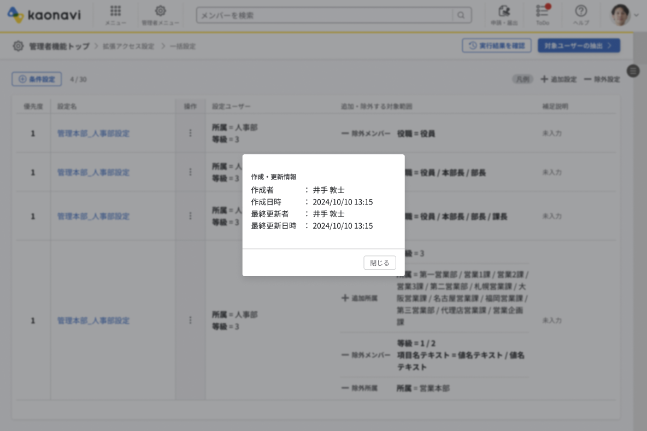Image resolution: width=647 pixels, height=431 pixels.
Task: Go to 拡張アクセス設定 breadcrumb
Action: pyautogui.click(x=128, y=46)
